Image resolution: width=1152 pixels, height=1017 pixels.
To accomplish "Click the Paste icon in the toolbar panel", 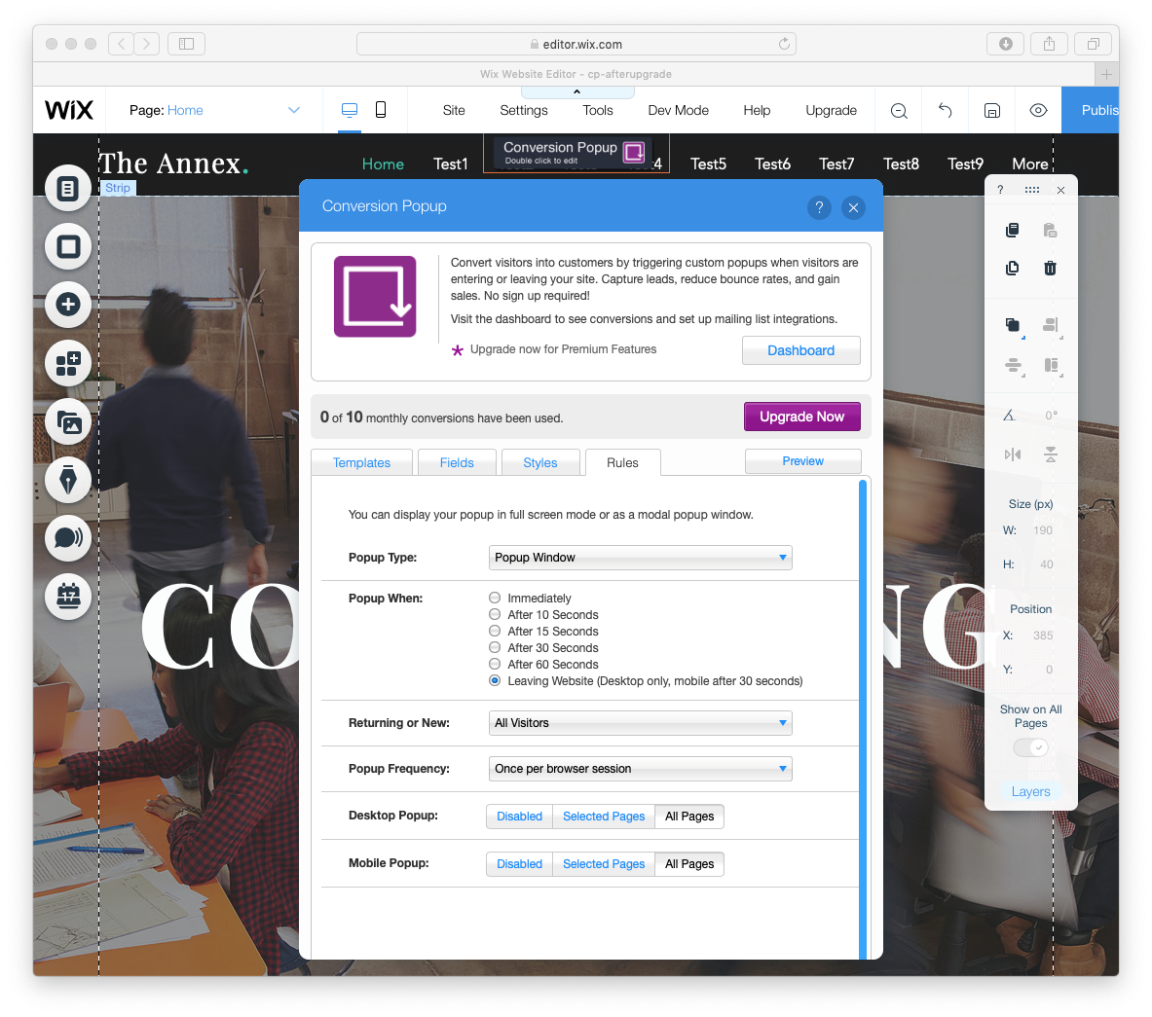I will (1050, 231).
